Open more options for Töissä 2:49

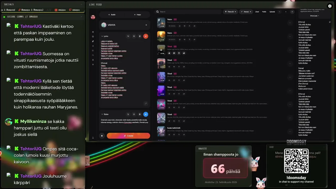tap(290, 50)
